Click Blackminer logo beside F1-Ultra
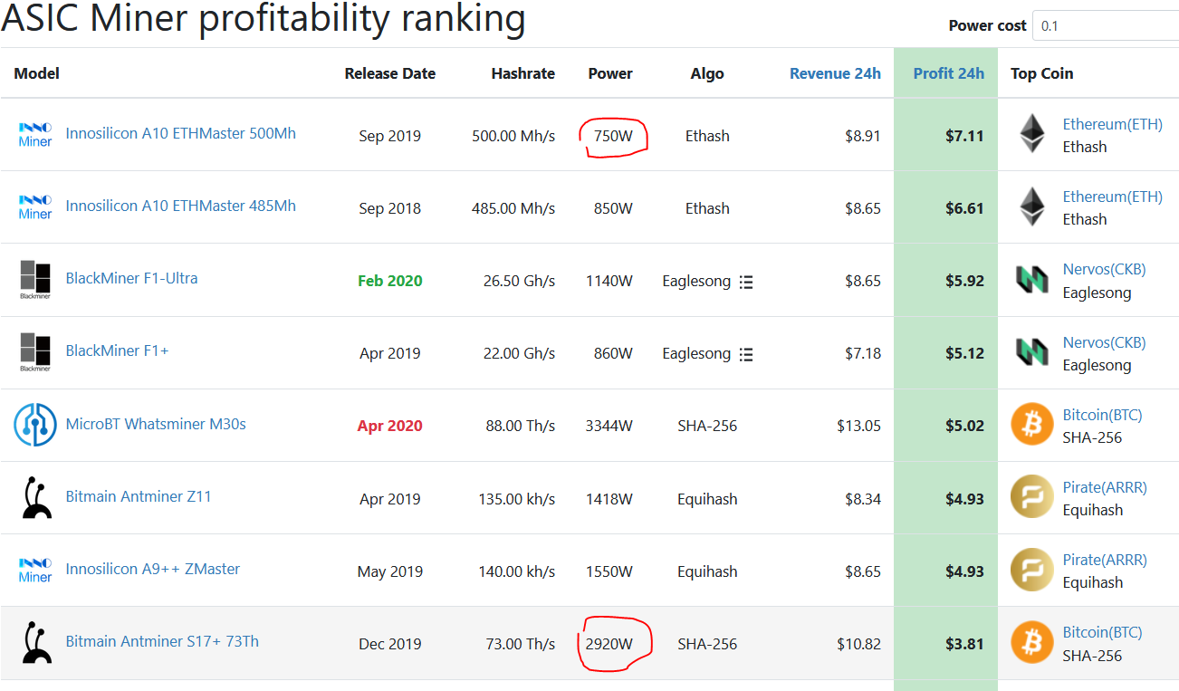The width and height of the screenshot is (1179, 691). tap(35, 280)
